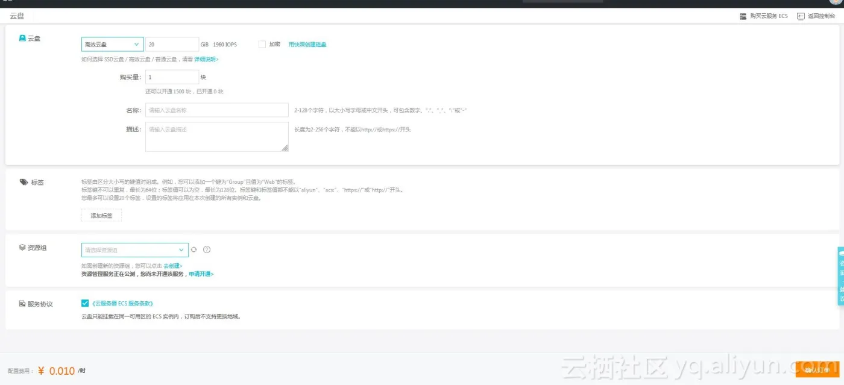Click the cloud disk section icon
Screen dimensions: 844x385
23,38
